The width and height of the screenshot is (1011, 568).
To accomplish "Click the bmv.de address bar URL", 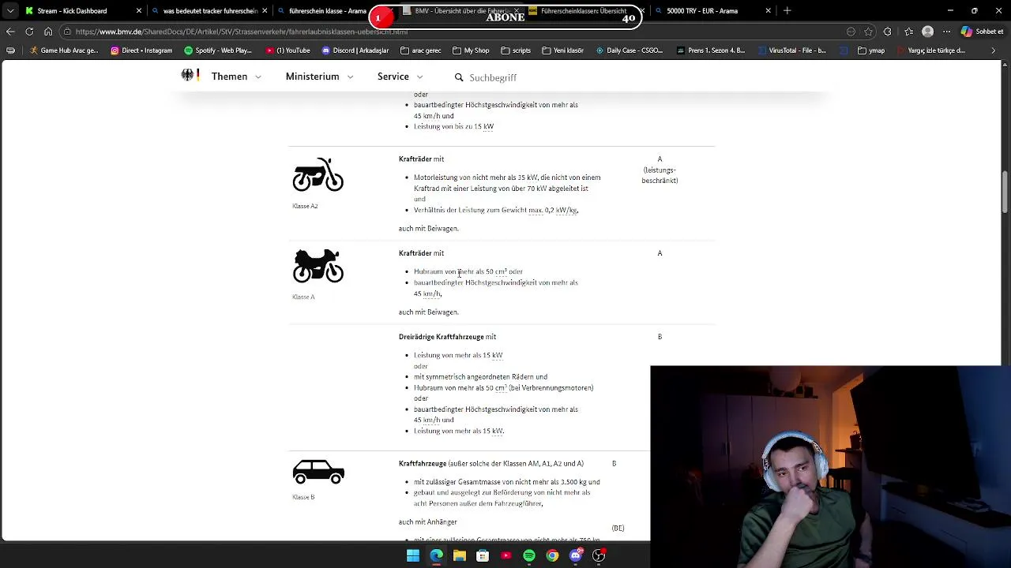I will 242,32.
